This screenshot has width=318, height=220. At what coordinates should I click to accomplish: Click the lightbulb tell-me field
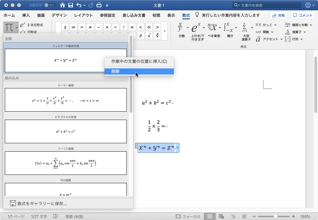tap(227, 15)
